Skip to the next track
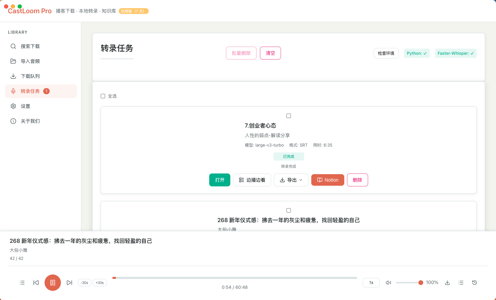Screen dimensions: 496x300 click(69, 282)
